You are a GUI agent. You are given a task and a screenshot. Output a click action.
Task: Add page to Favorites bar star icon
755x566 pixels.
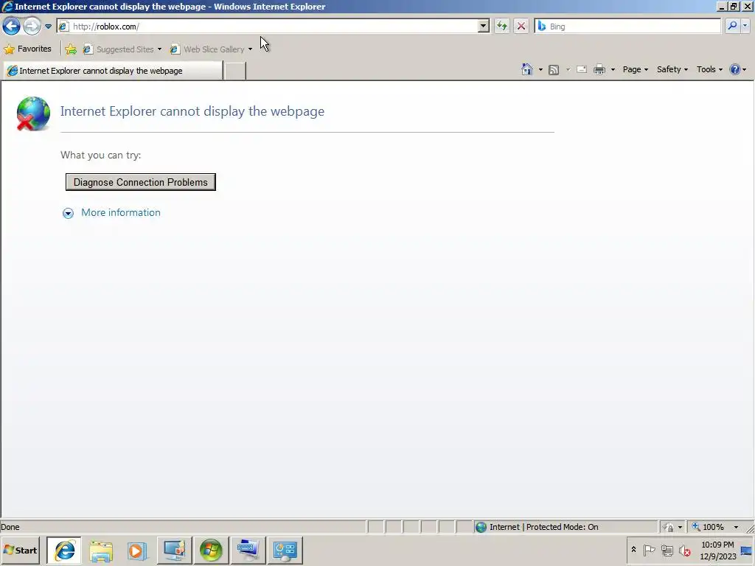[x=71, y=49]
